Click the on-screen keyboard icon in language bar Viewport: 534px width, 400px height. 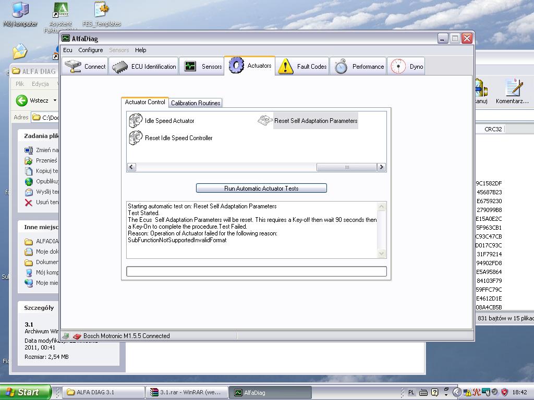pyautogui.click(x=423, y=393)
